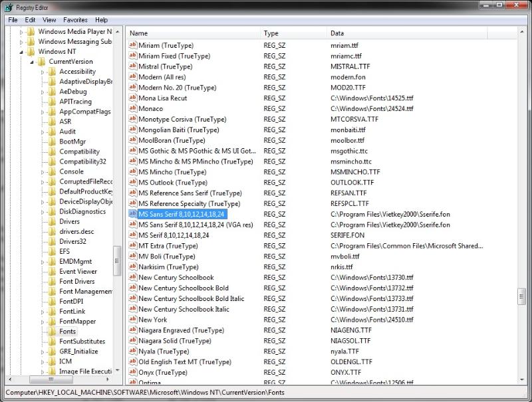This screenshot has height=402, width=532.
Task: Select the icon for MT Extra (TrueType)
Action: point(132,246)
